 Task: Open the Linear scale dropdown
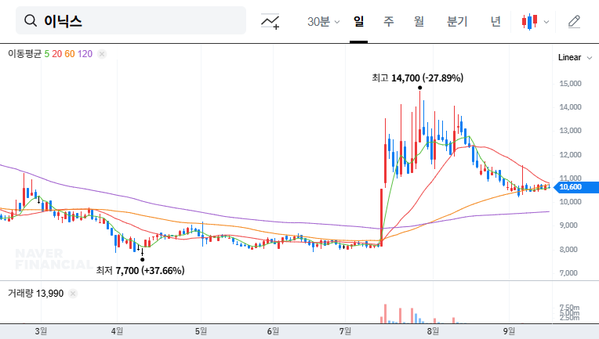pos(575,58)
